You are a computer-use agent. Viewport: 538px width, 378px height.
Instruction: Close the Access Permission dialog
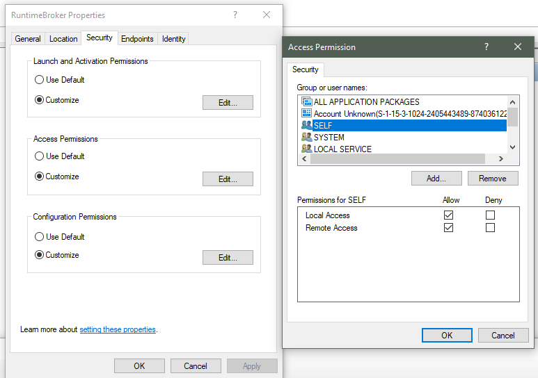[517, 47]
